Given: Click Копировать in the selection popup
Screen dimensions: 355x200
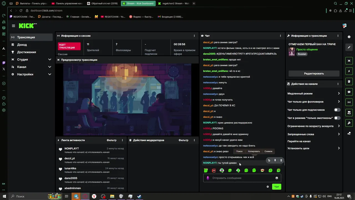Looking at the screenshot, I should (254, 151).
